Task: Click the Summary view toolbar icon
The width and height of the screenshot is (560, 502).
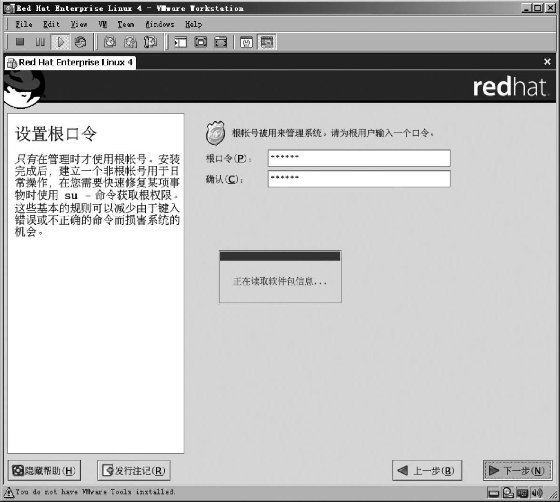Action: coord(246,42)
